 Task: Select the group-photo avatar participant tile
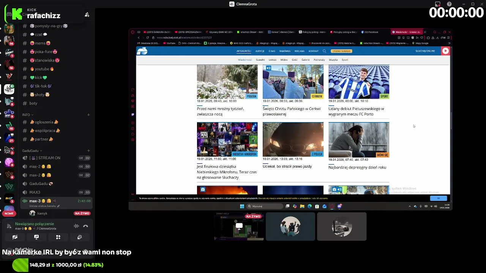point(290,227)
